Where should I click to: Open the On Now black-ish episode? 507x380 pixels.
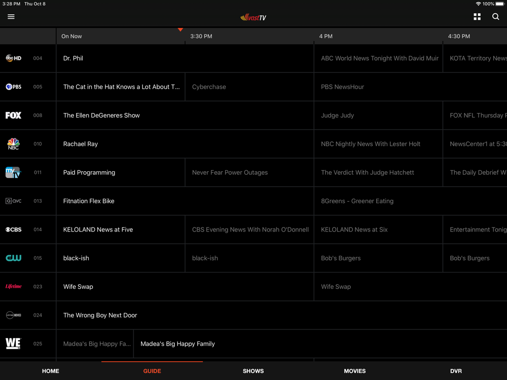pos(121,258)
